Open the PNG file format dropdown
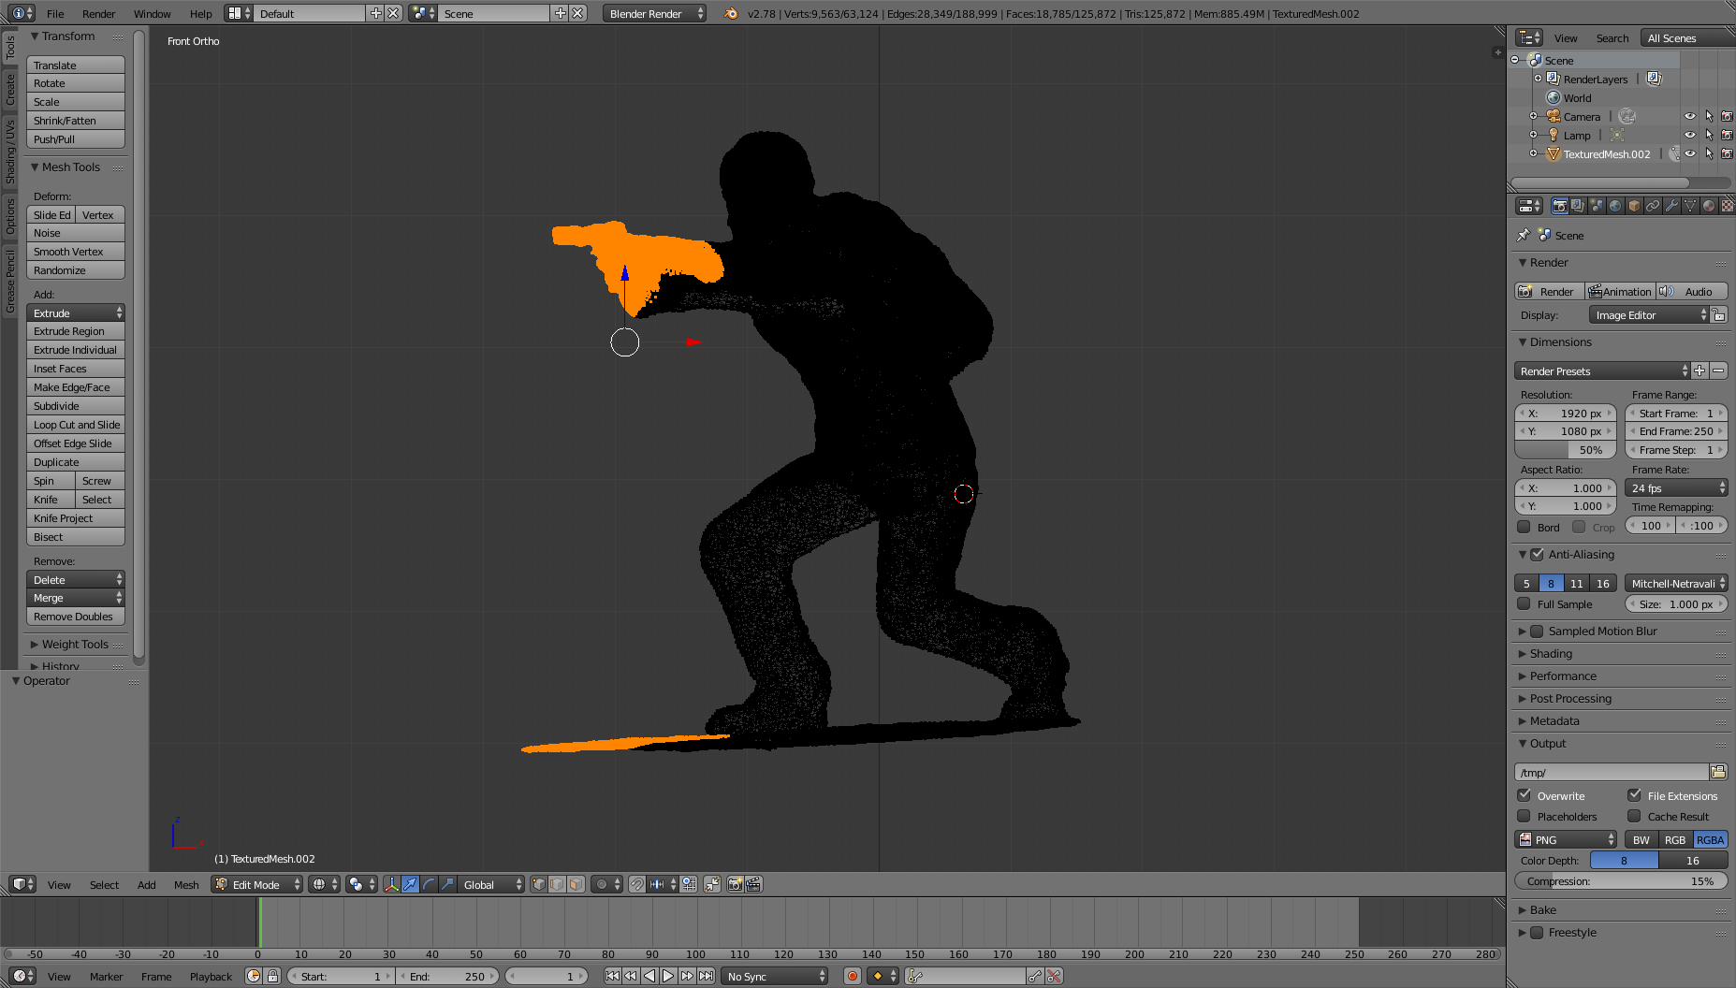The width and height of the screenshot is (1736, 988). pyautogui.click(x=1566, y=839)
